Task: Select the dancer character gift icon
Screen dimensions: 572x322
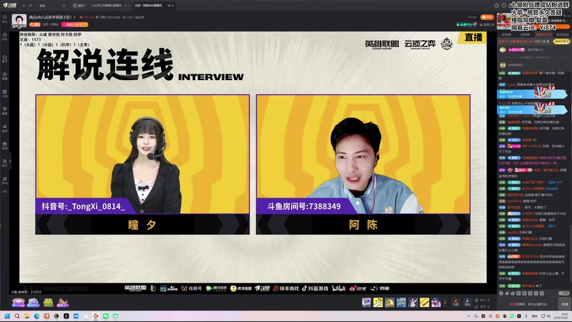Action: 413,302
